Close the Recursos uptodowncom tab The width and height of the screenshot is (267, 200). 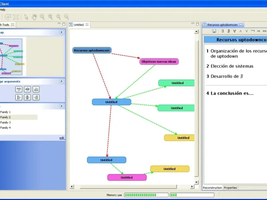coord(241,25)
